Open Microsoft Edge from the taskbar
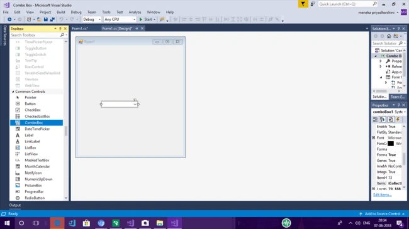Screen dimensions: 409x229 (57, 223)
